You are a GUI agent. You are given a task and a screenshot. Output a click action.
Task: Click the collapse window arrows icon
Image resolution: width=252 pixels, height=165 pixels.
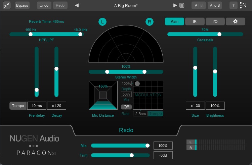coord(7,5)
